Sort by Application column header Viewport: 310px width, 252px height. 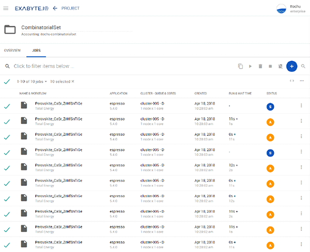pos(118,93)
